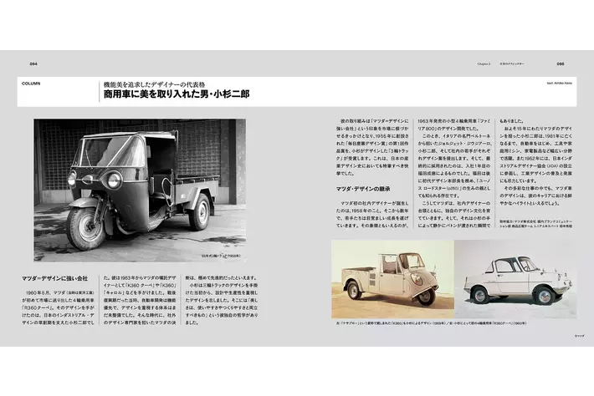Click the page number 094
Image resolution: width=594 pixels, height=396 pixels.
click(33, 64)
